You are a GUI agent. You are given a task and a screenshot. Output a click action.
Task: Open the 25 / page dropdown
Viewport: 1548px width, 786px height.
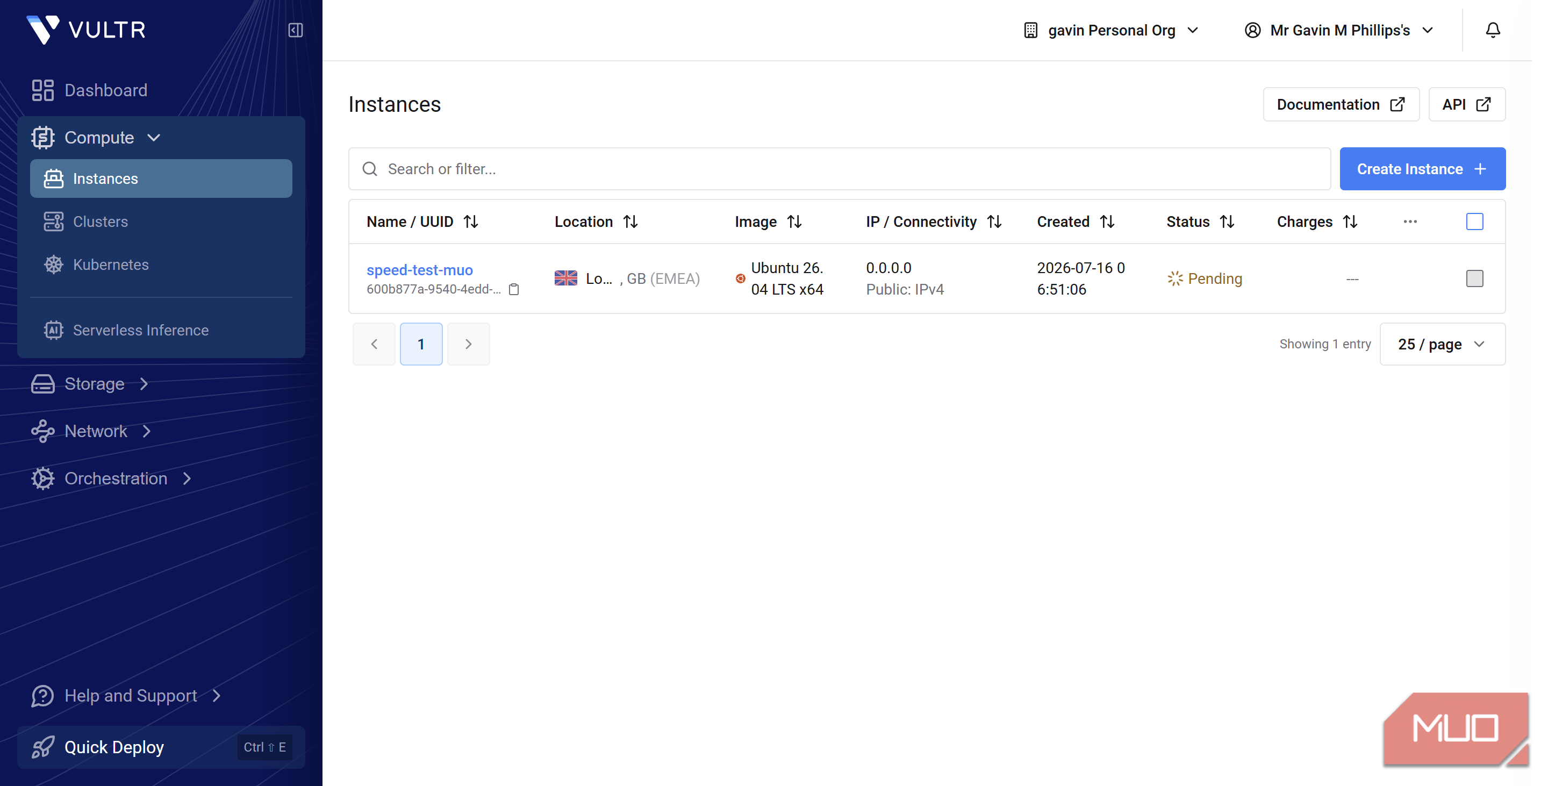1442,344
